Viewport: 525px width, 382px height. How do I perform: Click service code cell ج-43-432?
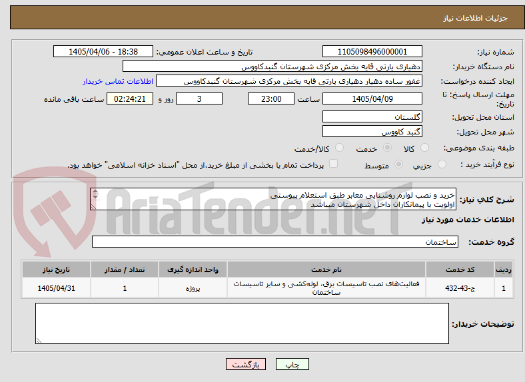tap(460, 288)
